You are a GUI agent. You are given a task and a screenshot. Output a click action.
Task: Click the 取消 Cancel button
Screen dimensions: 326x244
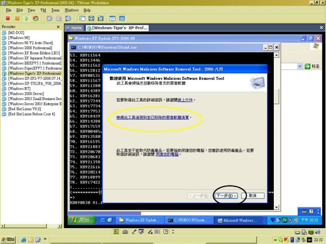(x=253, y=196)
